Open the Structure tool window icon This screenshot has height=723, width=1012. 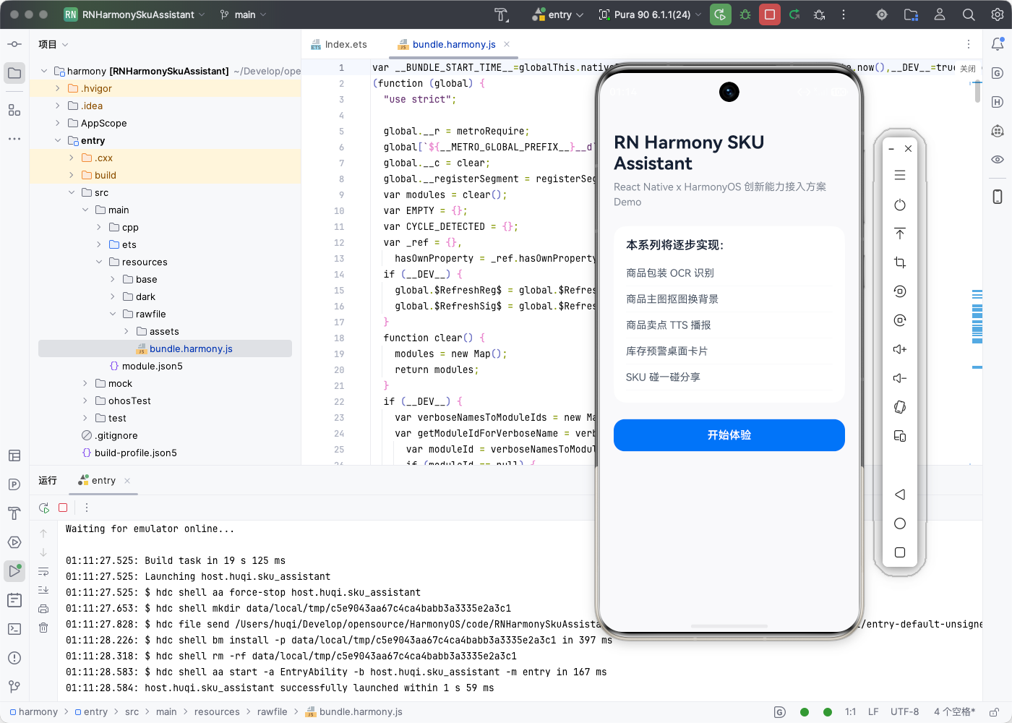[x=14, y=110]
